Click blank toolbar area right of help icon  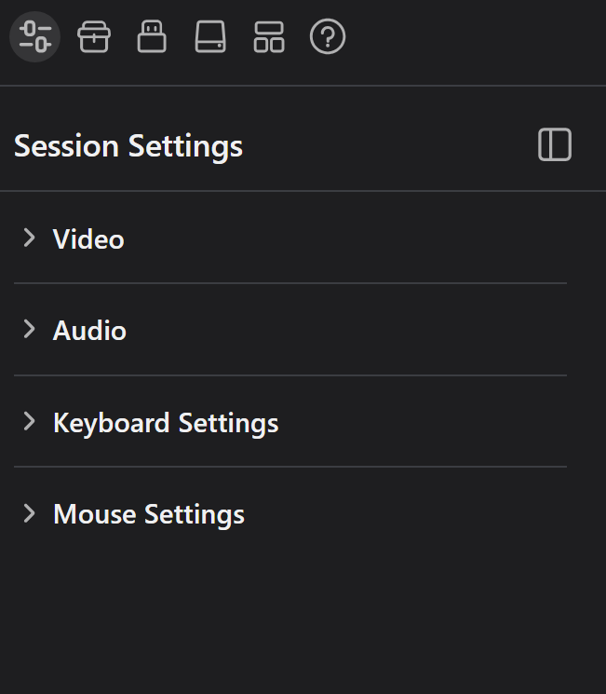point(473,36)
